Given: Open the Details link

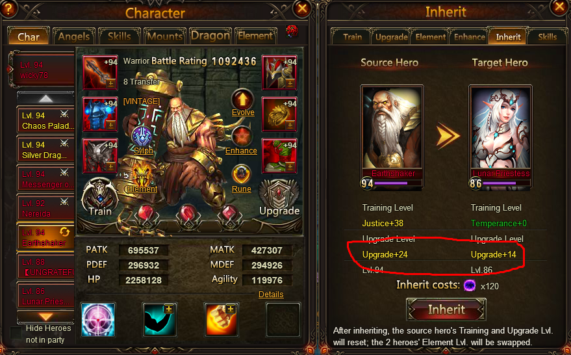Looking at the screenshot, I should 271,294.
